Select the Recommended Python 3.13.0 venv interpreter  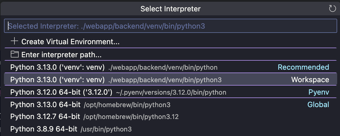(x=58, y=67)
